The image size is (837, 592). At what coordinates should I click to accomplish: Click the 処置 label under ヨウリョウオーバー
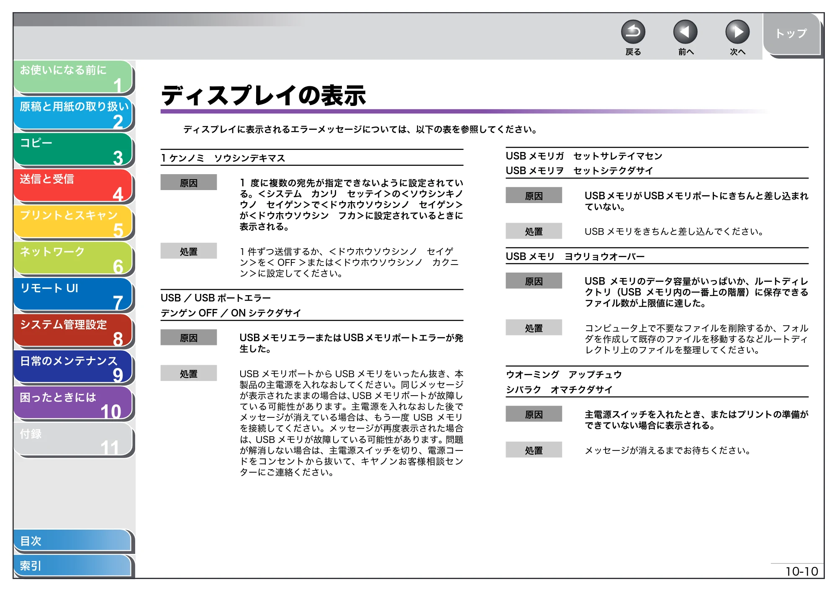pyautogui.click(x=534, y=328)
